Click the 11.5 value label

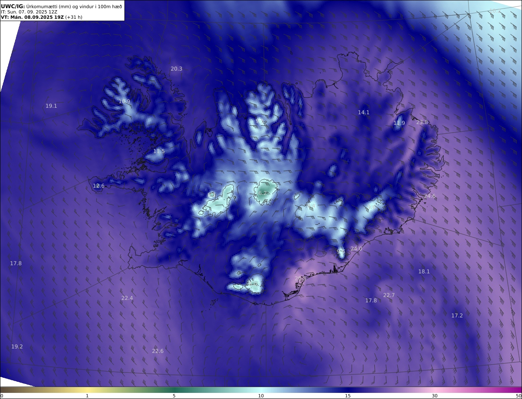coord(159,151)
